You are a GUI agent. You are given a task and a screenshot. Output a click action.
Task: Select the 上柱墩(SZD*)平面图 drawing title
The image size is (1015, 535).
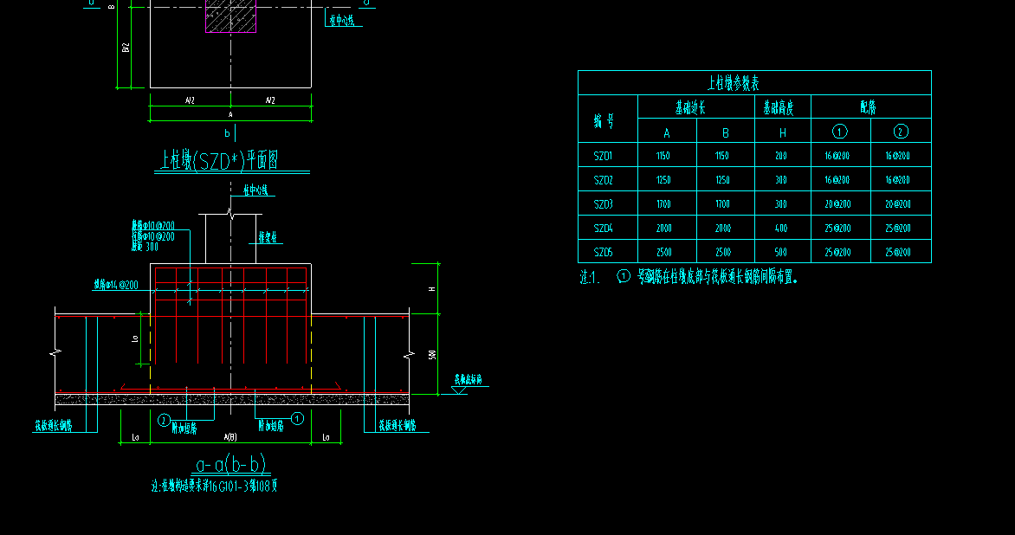tap(219, 160)
